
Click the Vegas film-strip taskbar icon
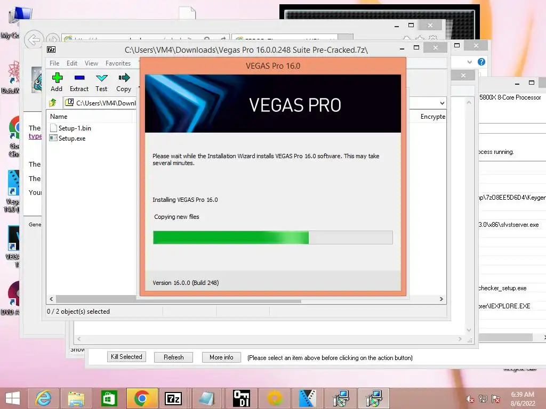tap(308, 398)
